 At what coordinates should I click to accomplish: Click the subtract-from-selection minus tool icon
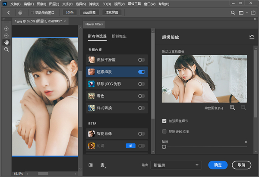click(6, 35)
